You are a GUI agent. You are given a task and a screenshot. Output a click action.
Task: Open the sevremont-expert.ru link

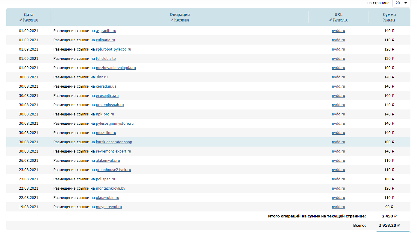pos(113,151)
